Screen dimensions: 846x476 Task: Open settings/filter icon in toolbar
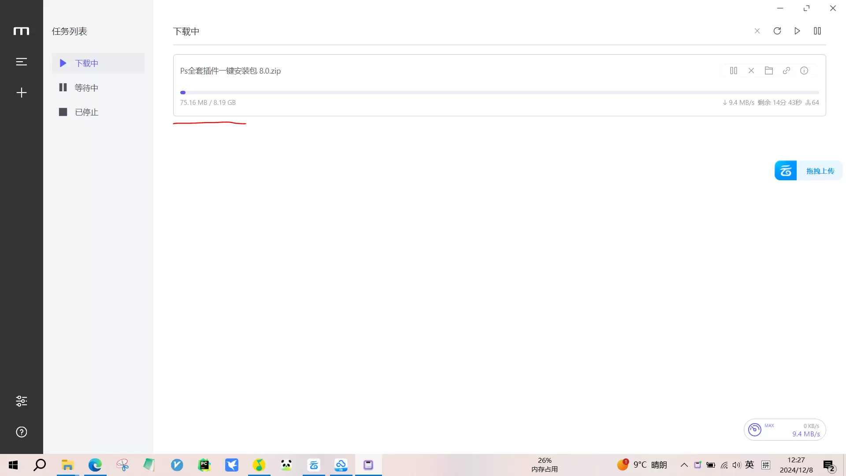tap(22, 401)
